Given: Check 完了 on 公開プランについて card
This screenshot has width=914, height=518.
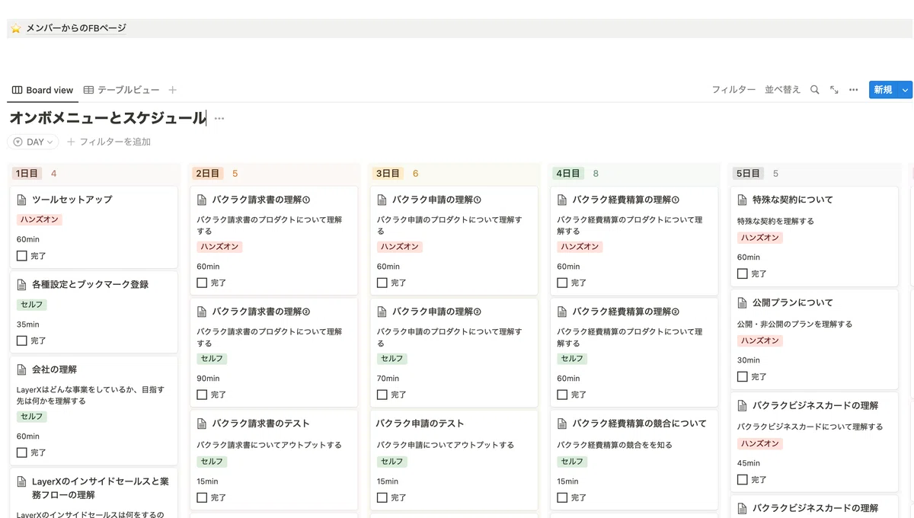Looking at the screenshot, I should tap(743, 376).
